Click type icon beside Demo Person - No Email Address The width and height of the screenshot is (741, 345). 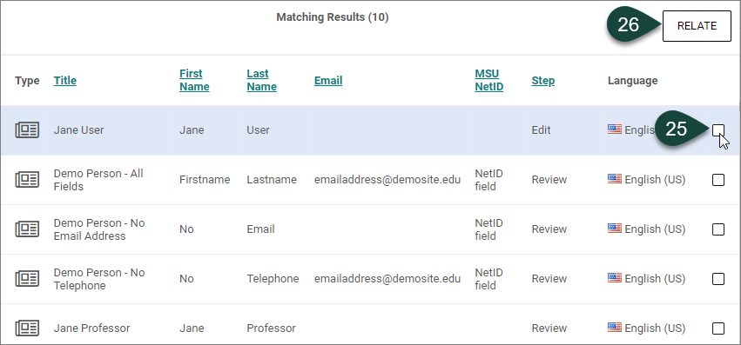tap(27, 229)
